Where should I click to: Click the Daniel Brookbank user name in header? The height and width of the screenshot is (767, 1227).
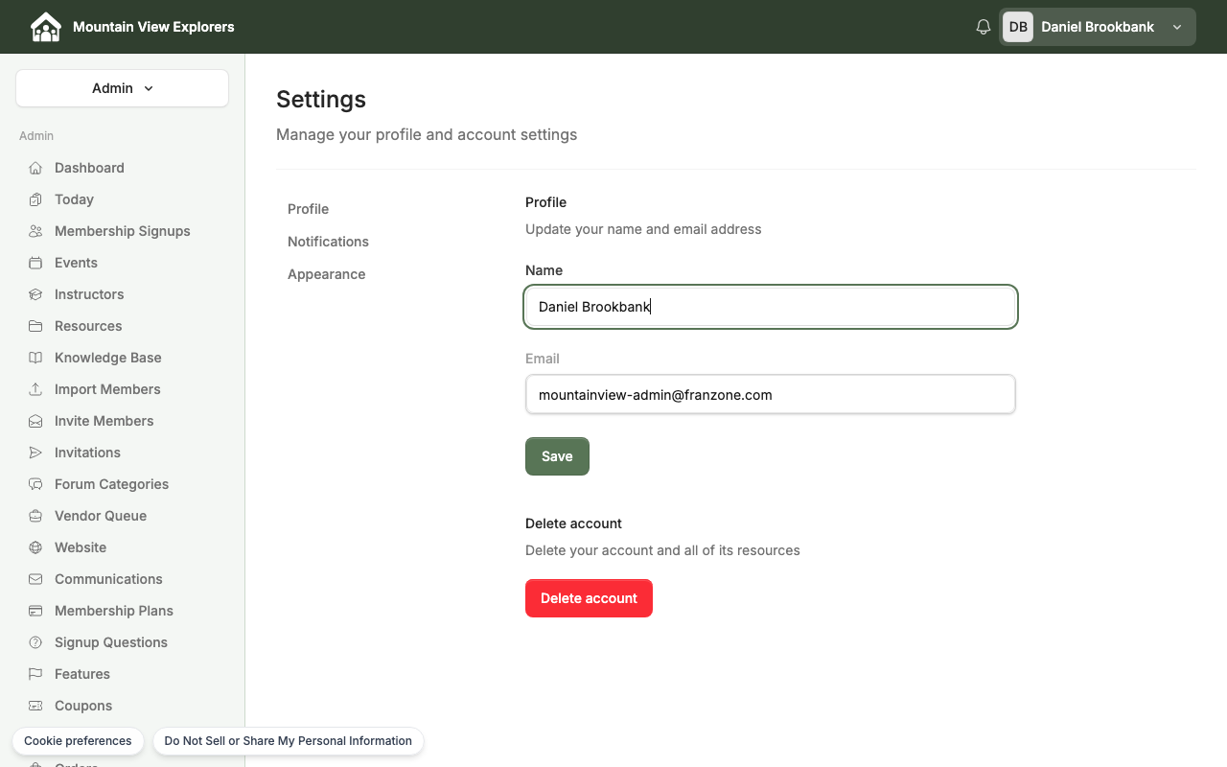(x=1098, y=27)
